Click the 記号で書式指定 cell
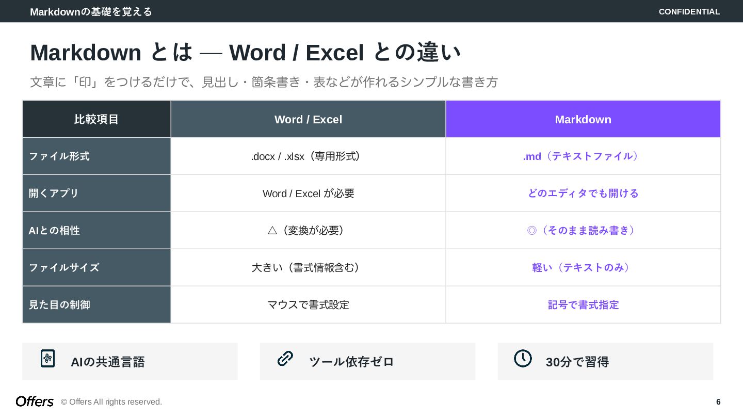 click(x=583, y=304)
